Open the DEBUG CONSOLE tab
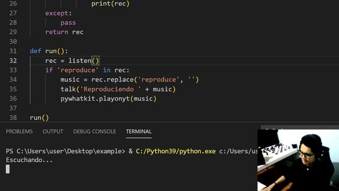Screen dimensions: 339x191 [x=94, y=132]
